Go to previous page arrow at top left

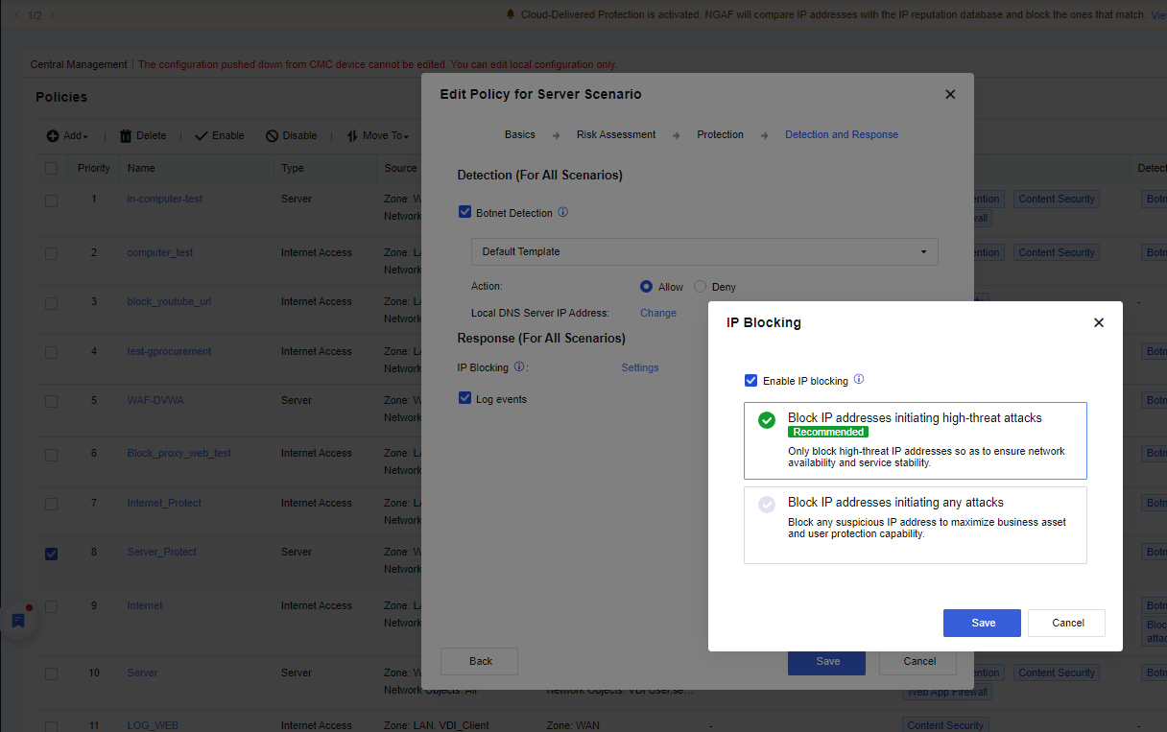point(17,14)
